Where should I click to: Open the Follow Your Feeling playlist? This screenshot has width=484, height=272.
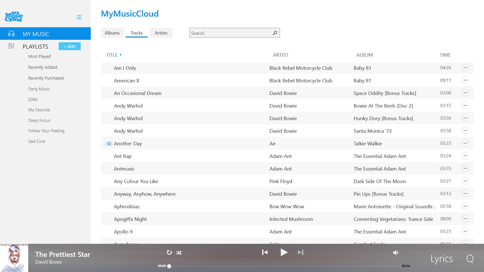[46, 131]
